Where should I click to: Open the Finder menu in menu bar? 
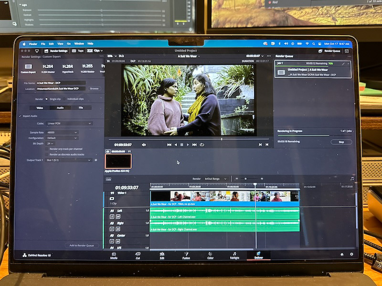(33, 44)
